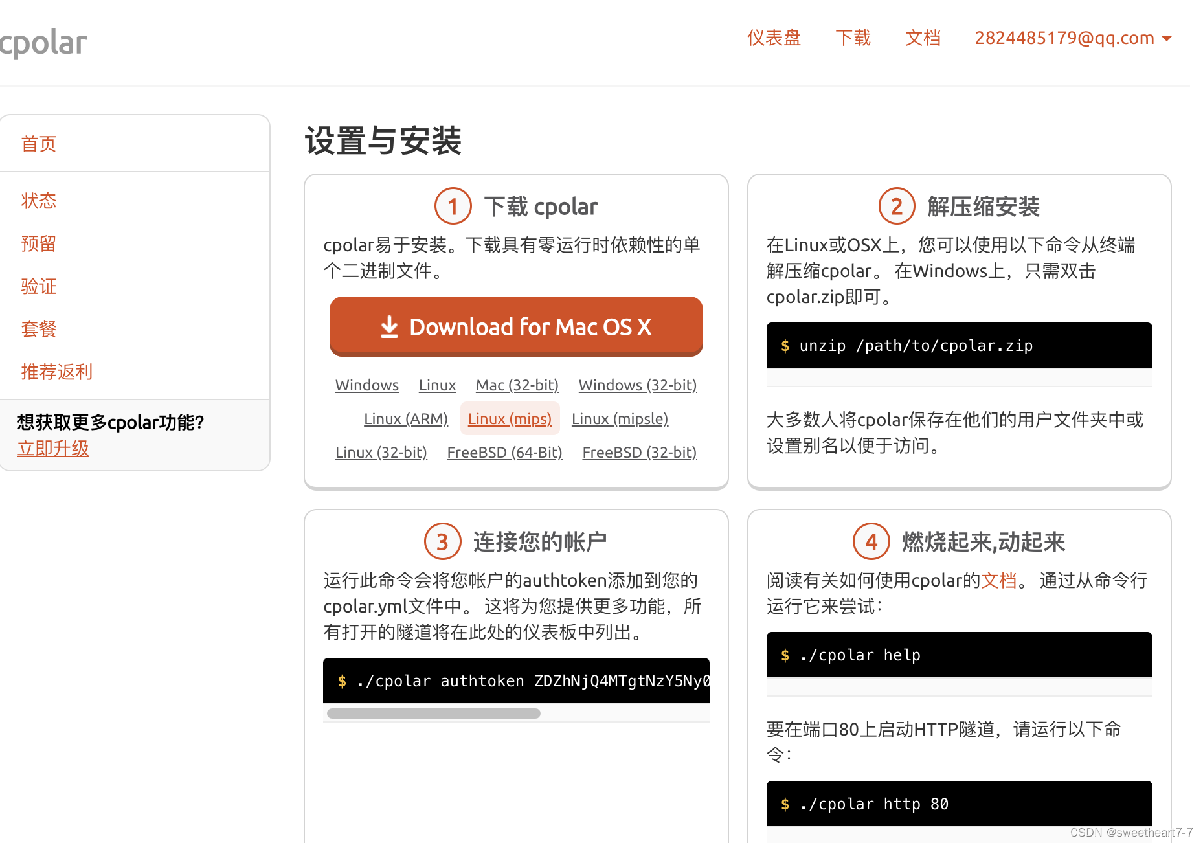This screenshot has height=843, width=1203.
Task: Select the Mac (32-bit) download link
Action: pyautogui.click(x=517, y=385)
